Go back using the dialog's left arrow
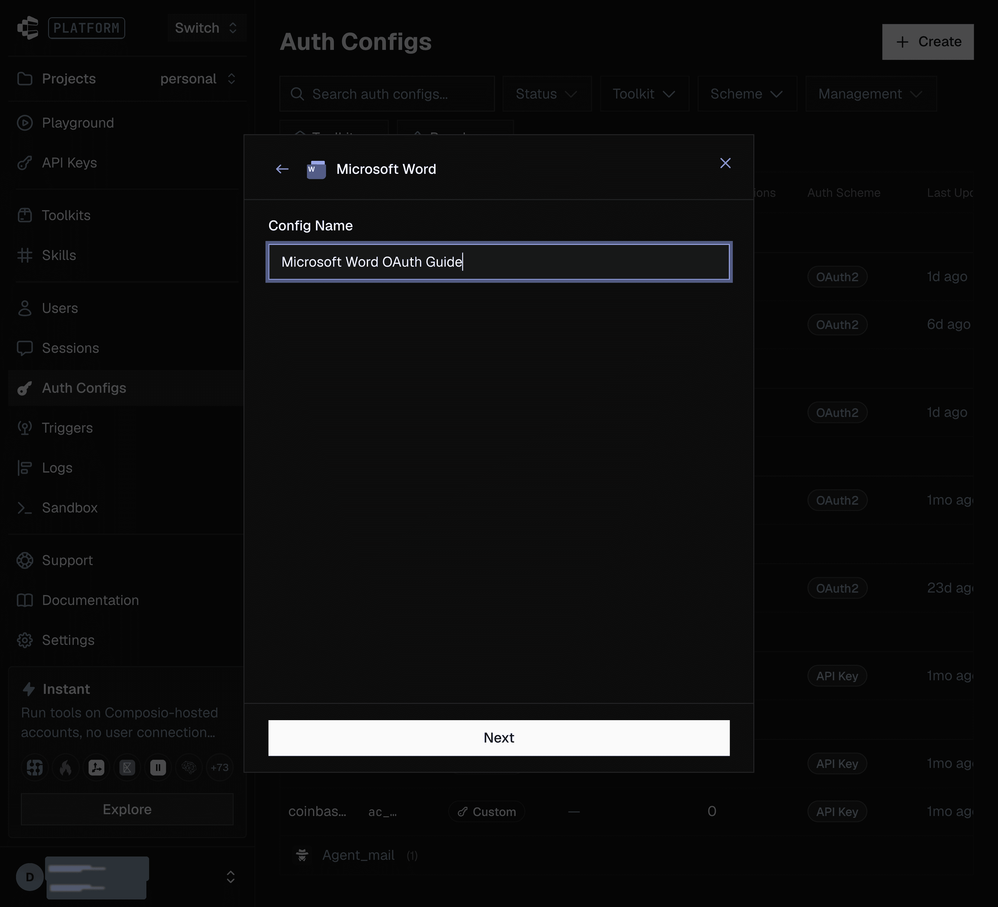Screen dimensions: 998x907 tap(282, 169)
